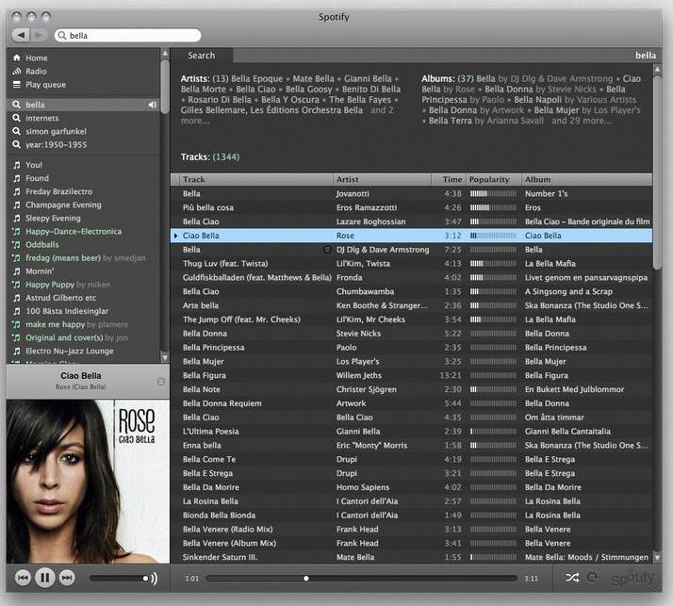The image size is (673, 606).
Task: Click the play indicator on Ciao Bella row
Action: [x=175, y=236]
